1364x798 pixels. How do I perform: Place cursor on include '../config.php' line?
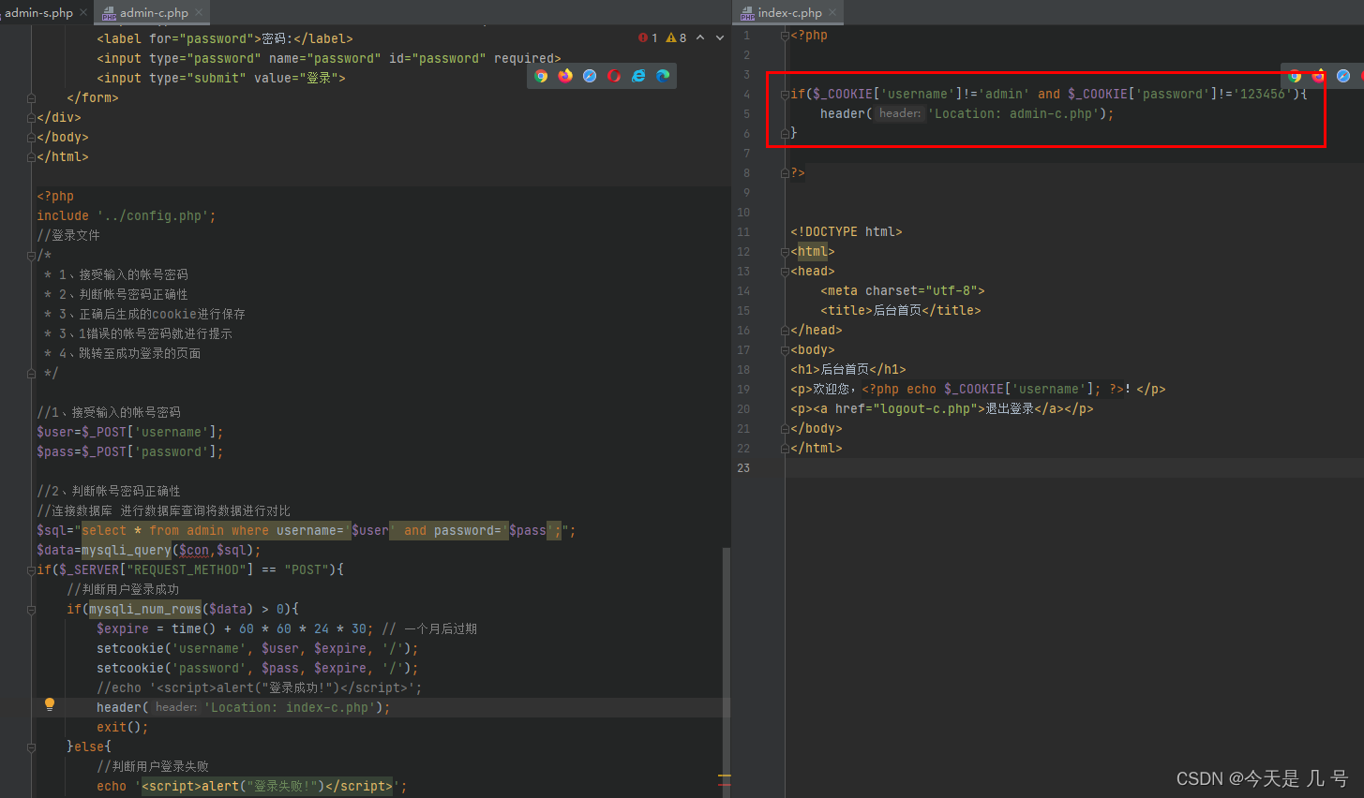click(x=127, y=216)
